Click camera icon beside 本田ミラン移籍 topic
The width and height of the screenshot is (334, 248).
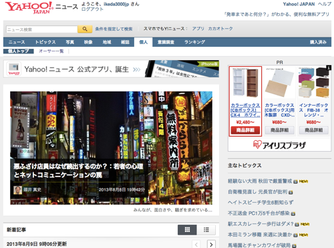(x=295, y=235)
